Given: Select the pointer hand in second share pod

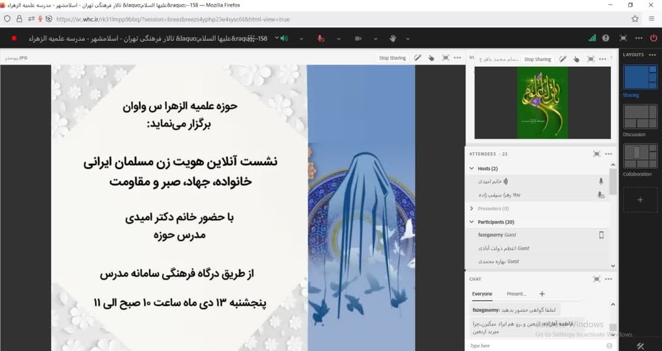Looking at the screenshot, I should 577,59.
